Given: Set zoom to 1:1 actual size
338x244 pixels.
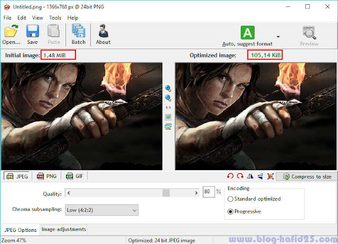Looking at the screenshot, I should pos(168,108).
